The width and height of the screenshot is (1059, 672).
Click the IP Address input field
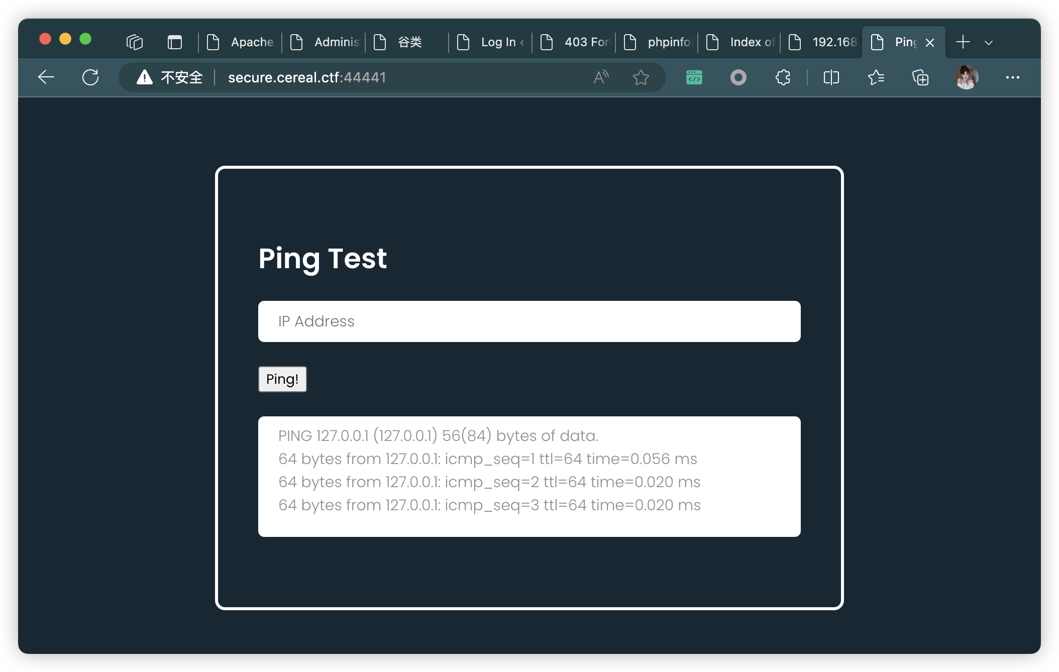click(x=529, y=321)
